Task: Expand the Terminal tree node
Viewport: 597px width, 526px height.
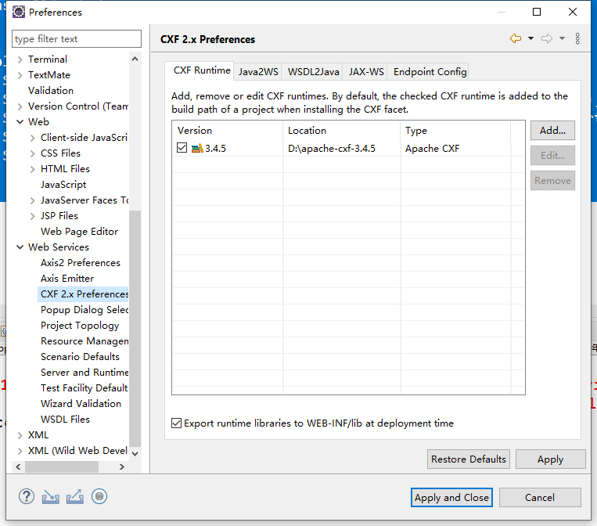Action: [20, 59]
